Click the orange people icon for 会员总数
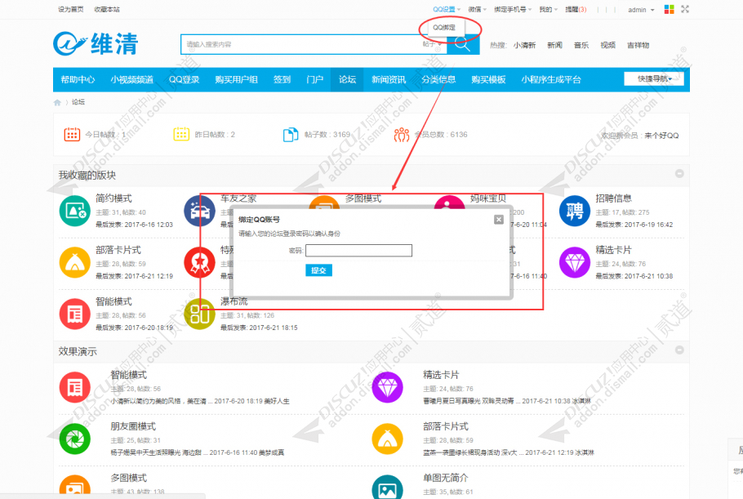Screen dimensions: 743x499 tap(402, 135)
